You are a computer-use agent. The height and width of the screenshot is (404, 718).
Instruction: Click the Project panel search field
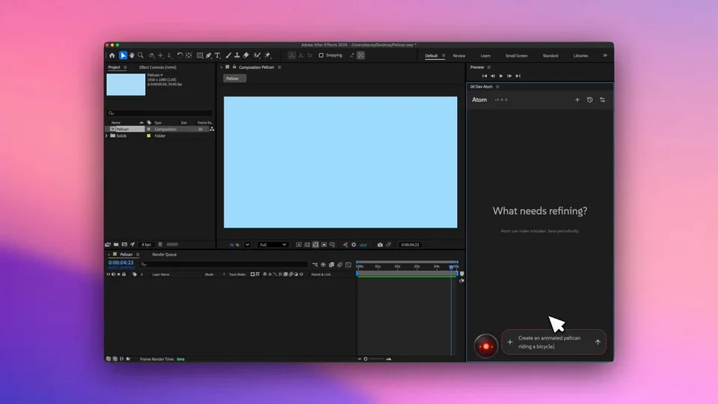160,113
